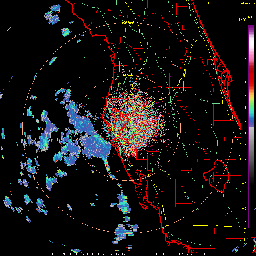Click the DZD legend title
The height and width of the screenshot is (256, 256).
click(250, 17)
